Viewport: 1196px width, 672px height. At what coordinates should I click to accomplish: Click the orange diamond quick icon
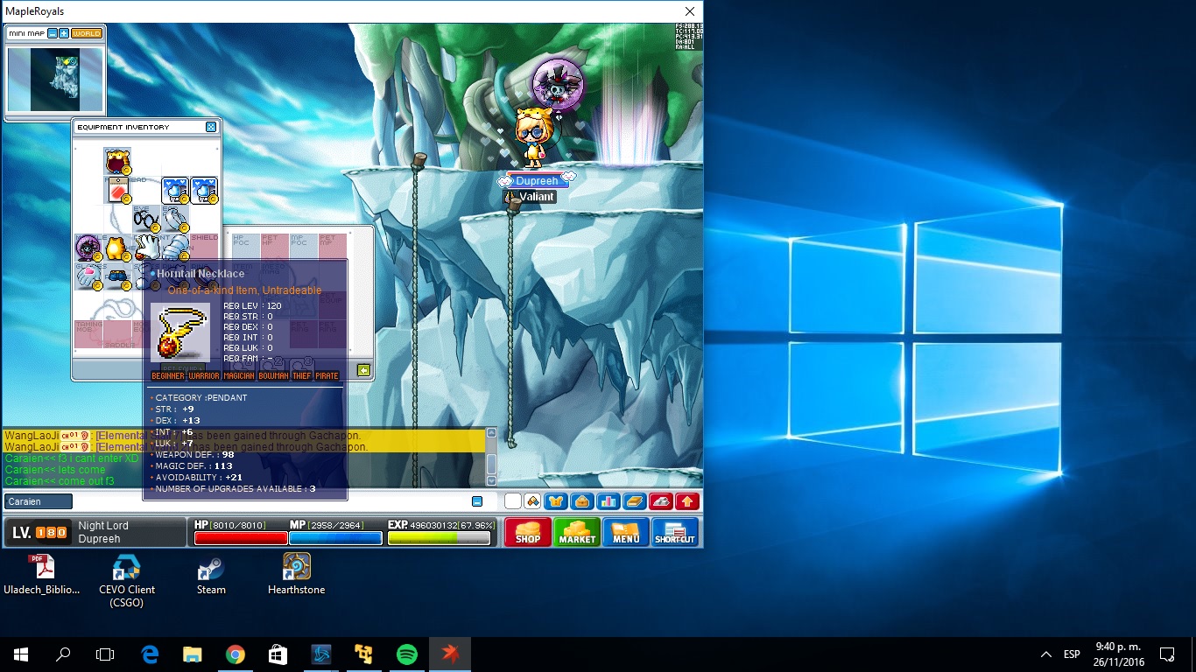pos(531,501)
